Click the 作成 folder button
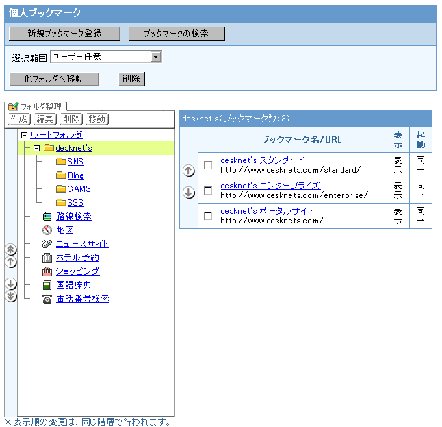Screen dimensions: 442x427 click(19, 119)
